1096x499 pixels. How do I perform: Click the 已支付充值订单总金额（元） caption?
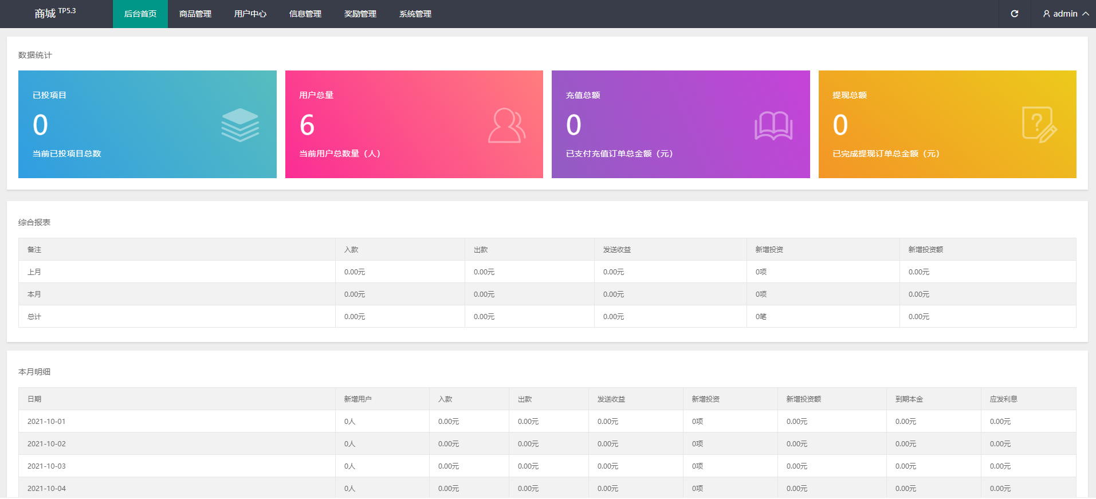pos(619,154)
